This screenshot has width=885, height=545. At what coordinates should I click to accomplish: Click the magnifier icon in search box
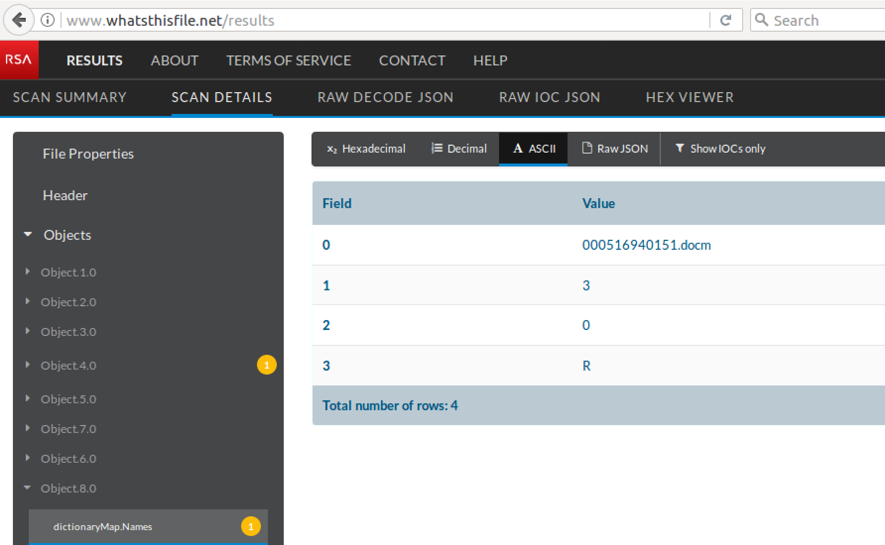coord(761,20)
